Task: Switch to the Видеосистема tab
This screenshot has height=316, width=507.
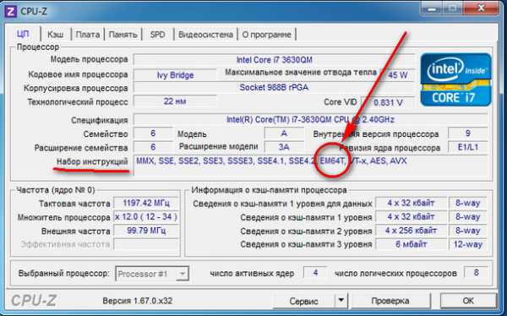Action: tap(205, 35)
